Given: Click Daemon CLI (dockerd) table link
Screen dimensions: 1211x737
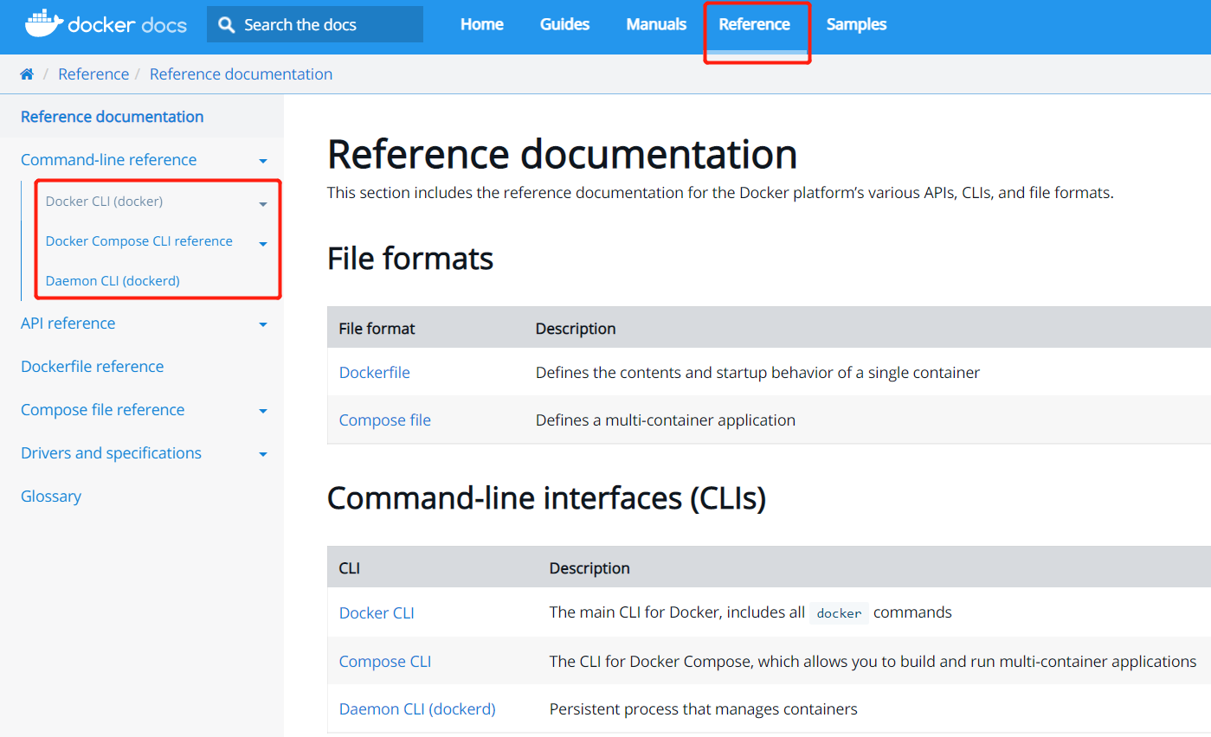Looking at the screenshot, I should (417, 709).
